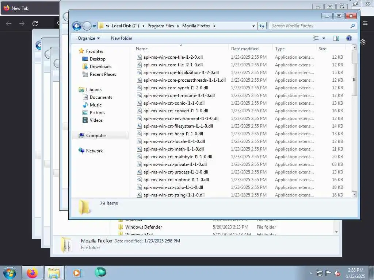The width and height of the screenshot is (374, 280).
Task: Reload page in Firefox background window
Action: [x=35, y=24]
